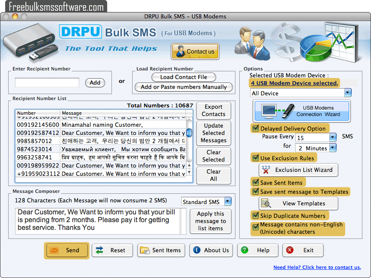The width and height of the screenshot is (371, 278).
Task: Click the About Us info icon
Action: point(197,250)
